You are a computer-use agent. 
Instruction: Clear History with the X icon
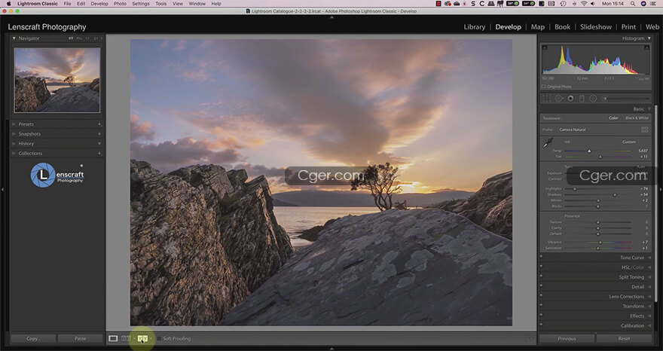pyautogui.click(x=99, y=144)
